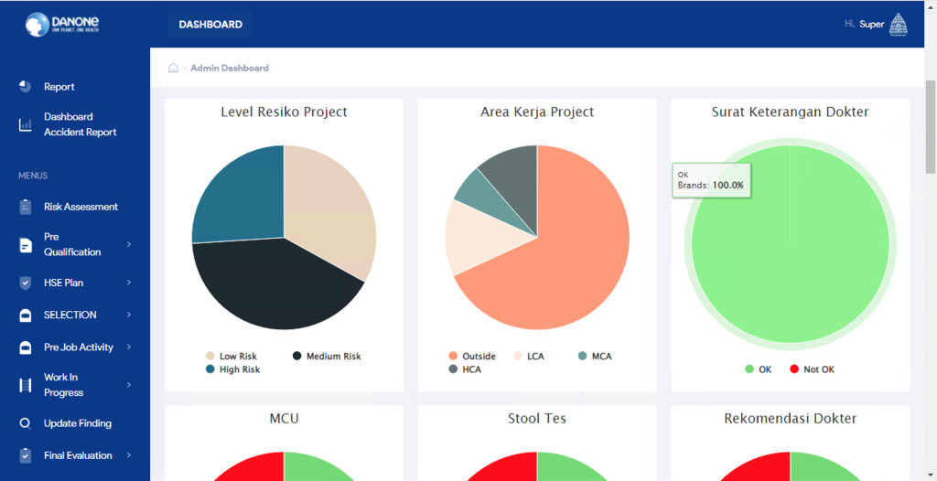Click the Work In Progress ladder icon
937x481 pixels.
click(x=25, y=385)
